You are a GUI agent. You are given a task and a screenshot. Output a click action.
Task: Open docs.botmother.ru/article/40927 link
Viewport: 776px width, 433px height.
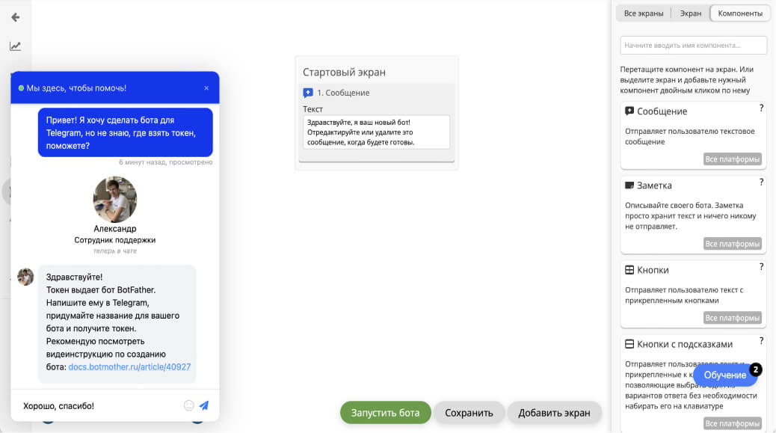(x=129, y=366)
